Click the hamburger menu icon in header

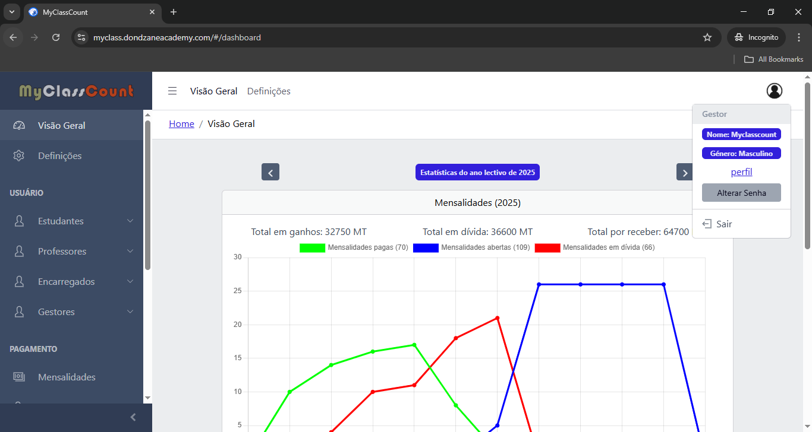[x=172, y=91]
